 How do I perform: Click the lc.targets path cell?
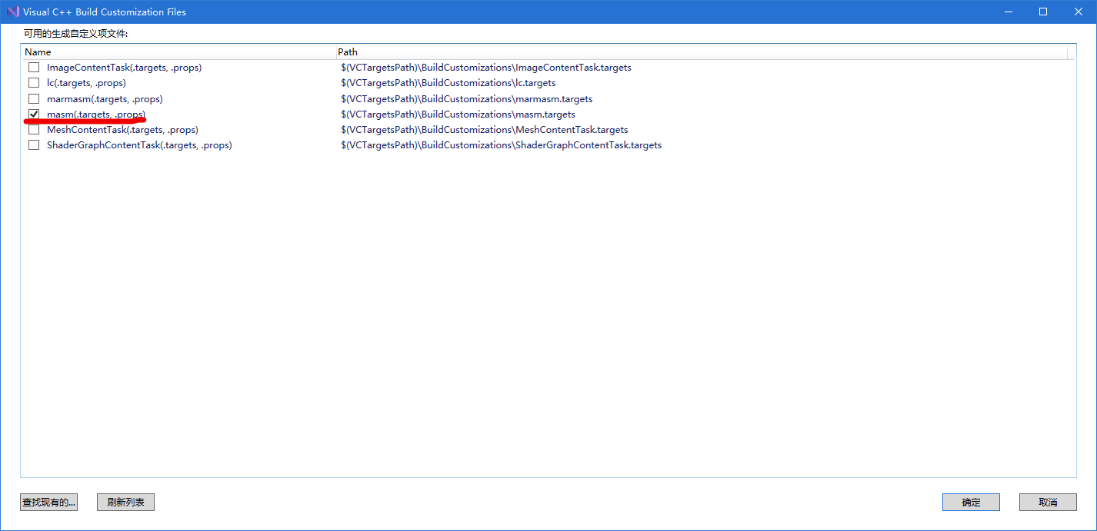pos(448,83)
